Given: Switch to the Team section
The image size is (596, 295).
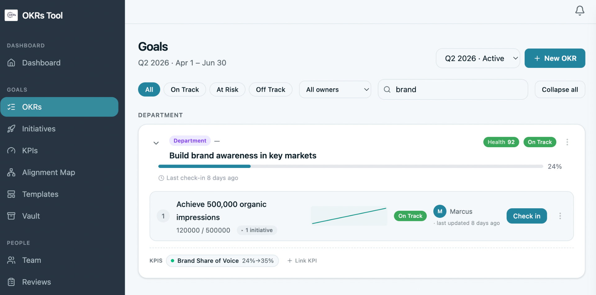Looking at the screenshot, I should [x=31, y=260].
